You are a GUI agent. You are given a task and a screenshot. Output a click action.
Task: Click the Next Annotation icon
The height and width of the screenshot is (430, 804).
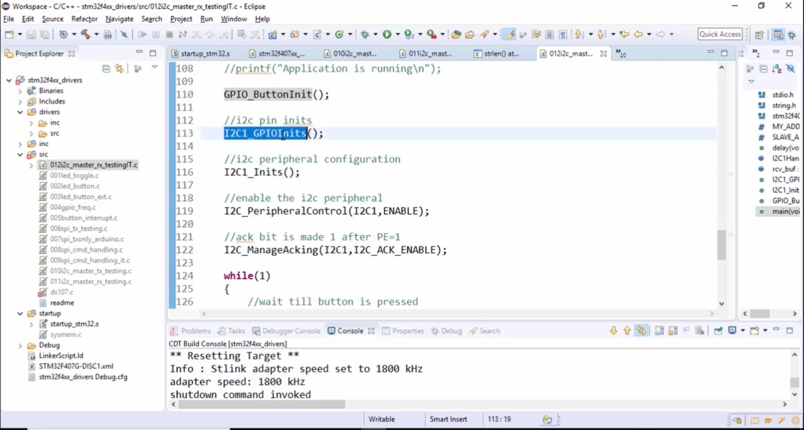[x=579, y=34]
